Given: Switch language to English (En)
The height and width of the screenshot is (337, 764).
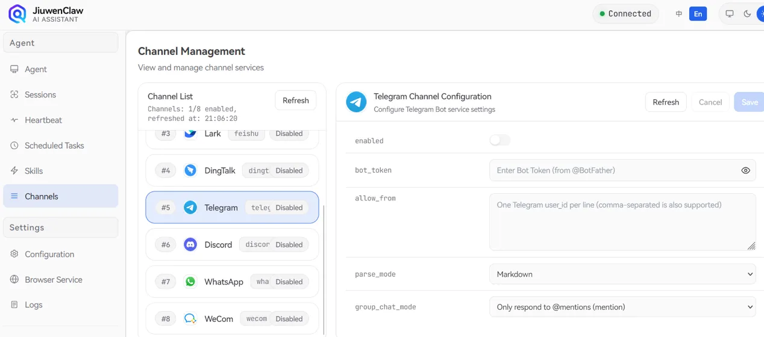Looking at the screenshot, I should (698, 14).
